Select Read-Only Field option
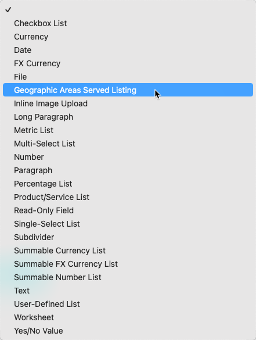Viewport: 256px width, 340px height. (x=128, y=210)
